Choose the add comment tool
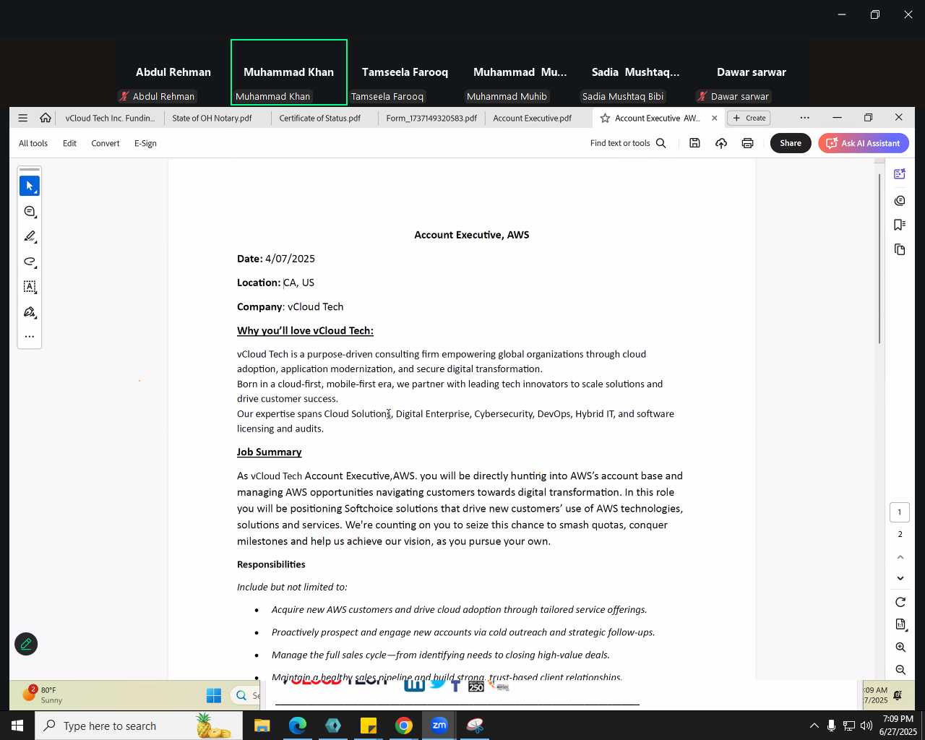Screen dimensions: 925x740 (x=30, y=212)
